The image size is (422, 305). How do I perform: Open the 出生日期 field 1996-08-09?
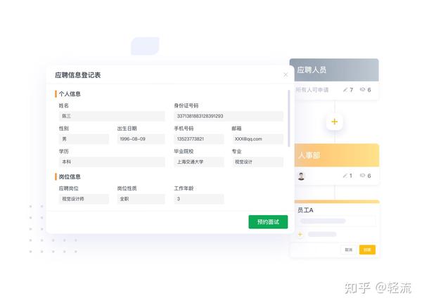141,139
